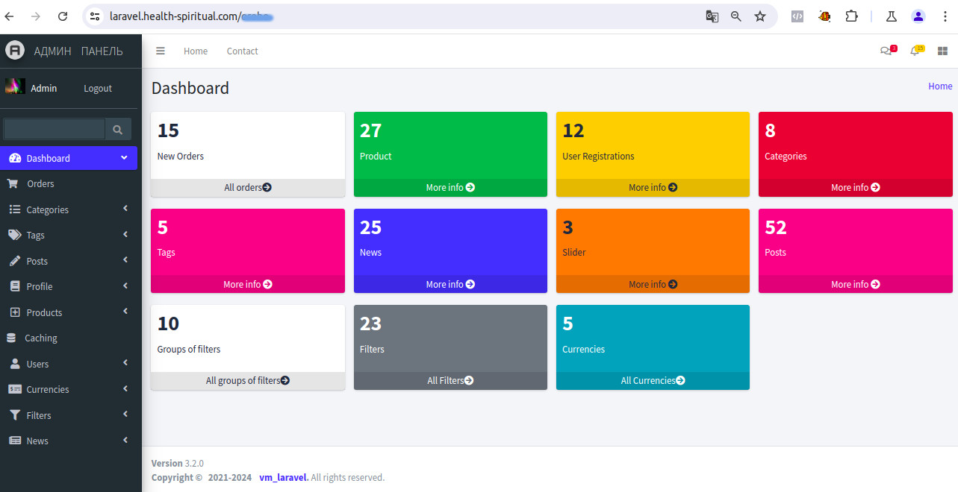Select the Tags sidebar icon
This screenshot has height=492, width=958.
16,235
